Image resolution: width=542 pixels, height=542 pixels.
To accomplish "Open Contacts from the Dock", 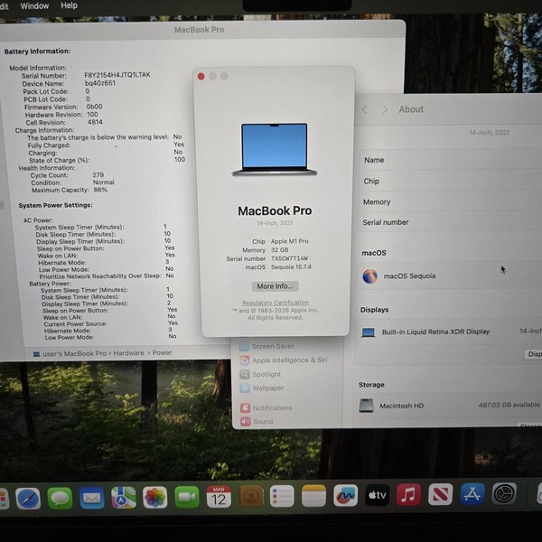I will click(x=251, y=496).
